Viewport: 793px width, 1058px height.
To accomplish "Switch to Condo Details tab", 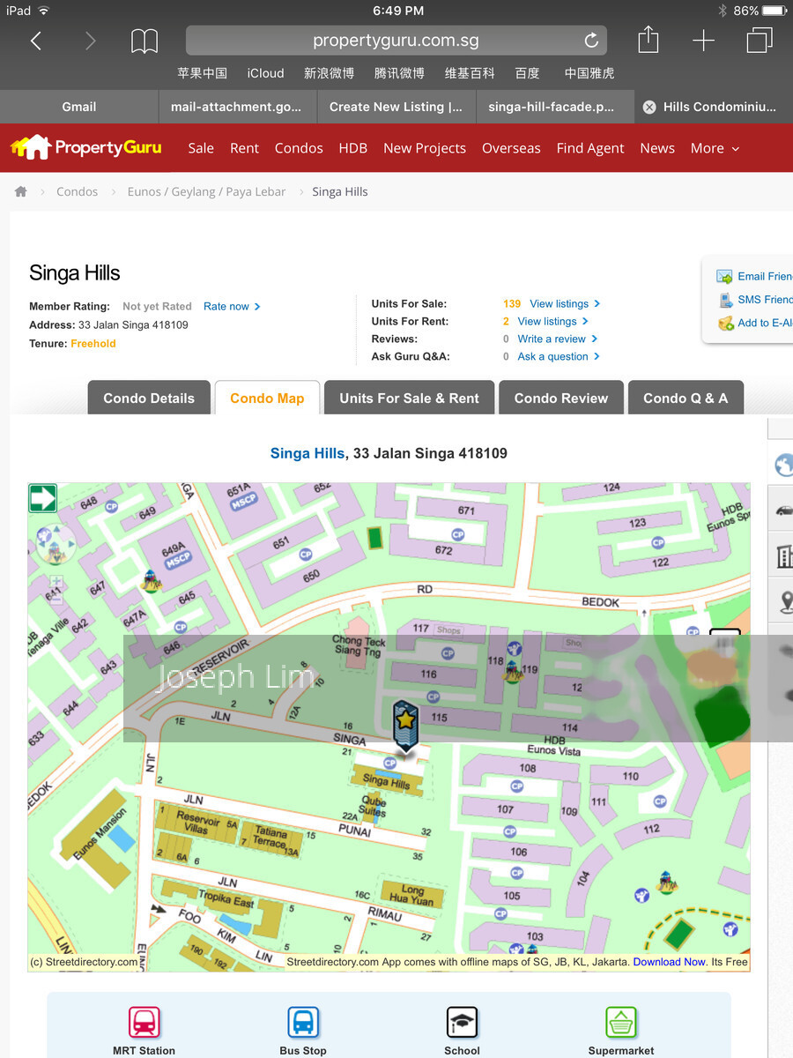I will coord(149,399).
